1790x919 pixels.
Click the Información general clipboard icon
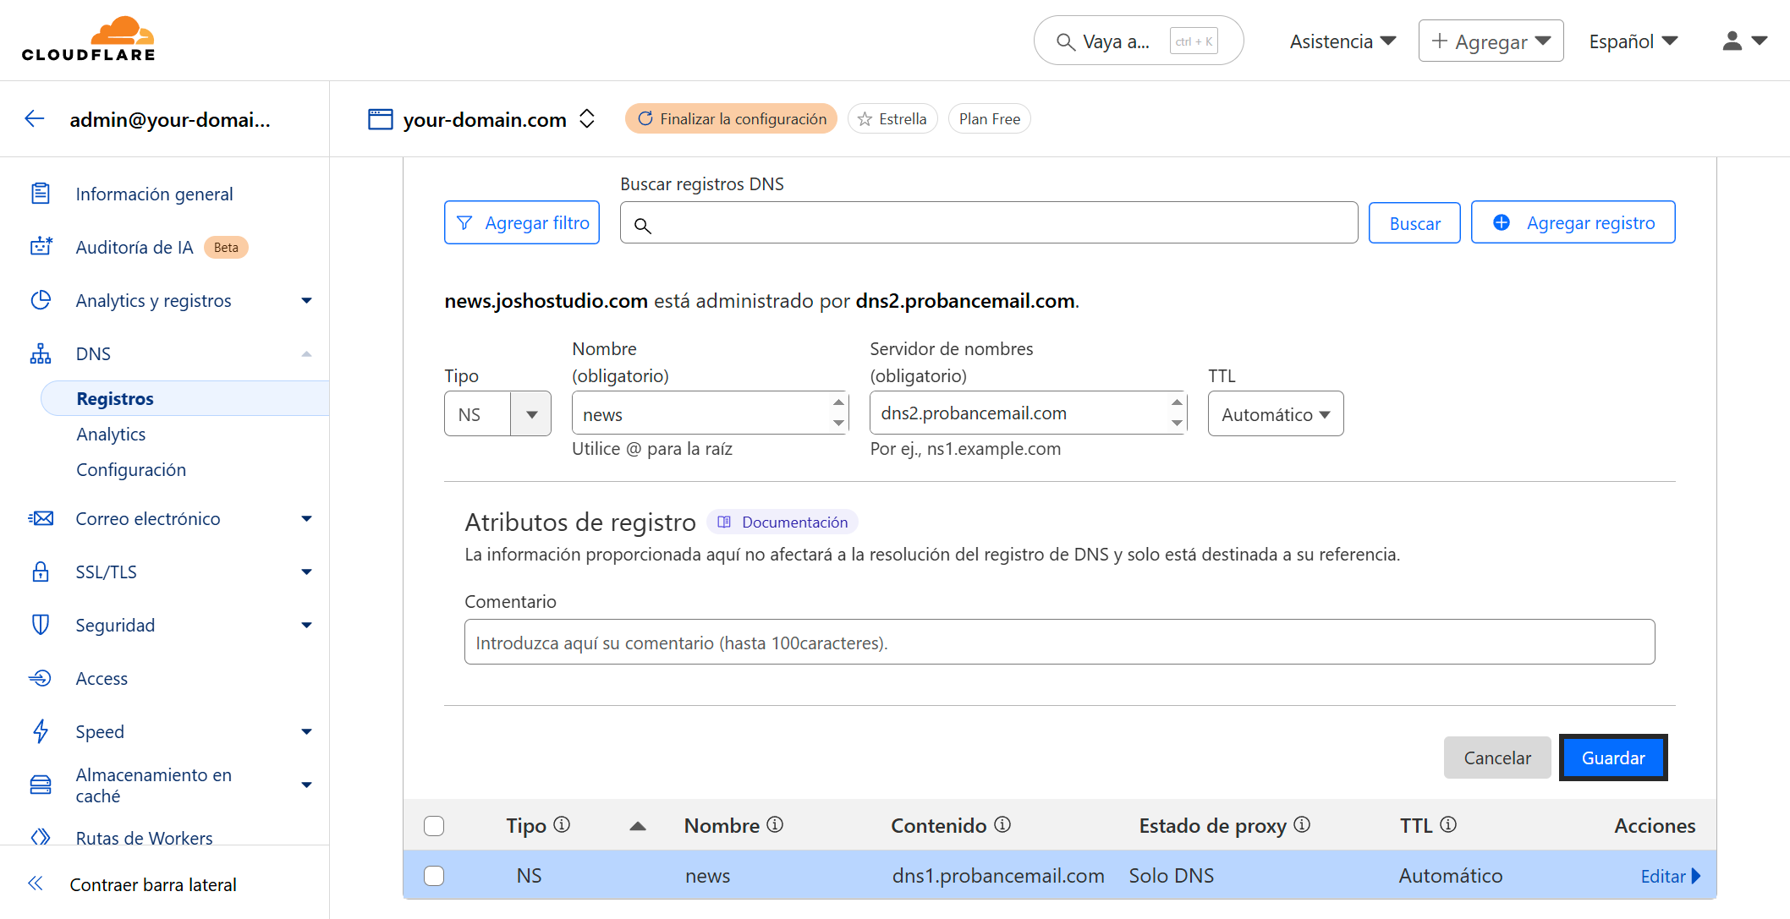(x=41, y=194)
